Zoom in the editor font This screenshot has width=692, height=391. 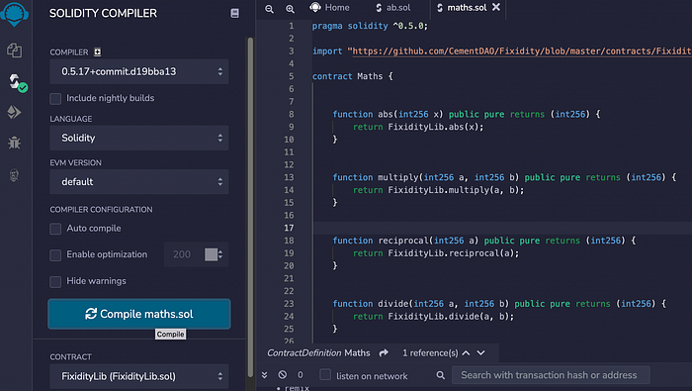pyautogui.click(x=290, y=8)
